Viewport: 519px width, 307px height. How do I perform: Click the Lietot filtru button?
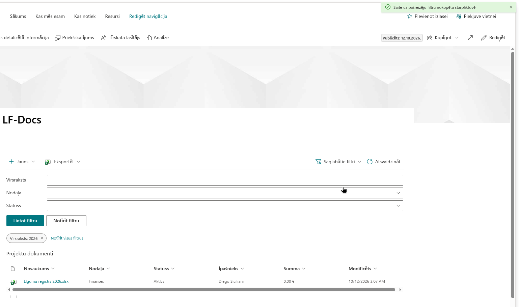[25, 221]
